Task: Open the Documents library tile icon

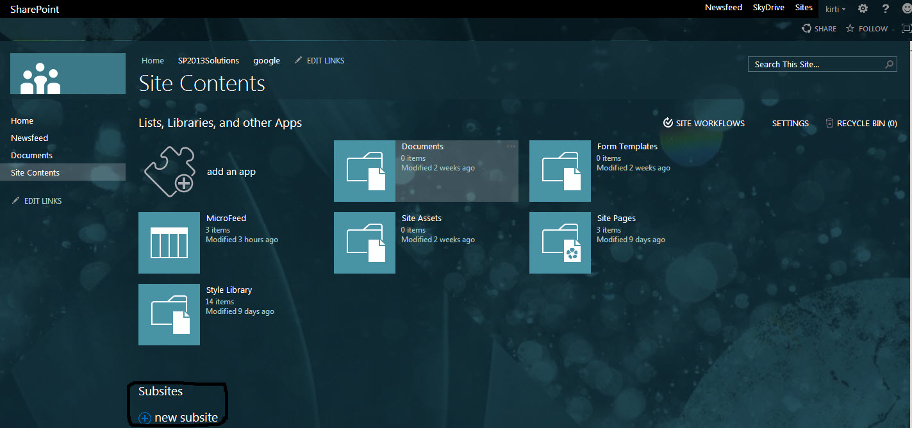Action: point(365,171)
